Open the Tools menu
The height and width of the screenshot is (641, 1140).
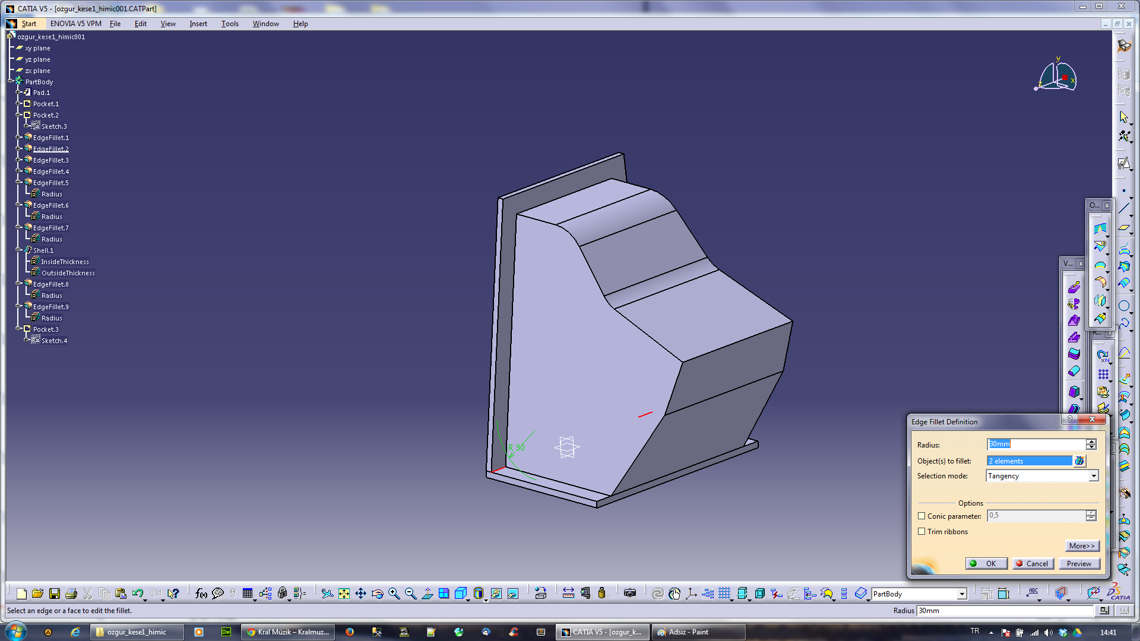tap(229, 24)
